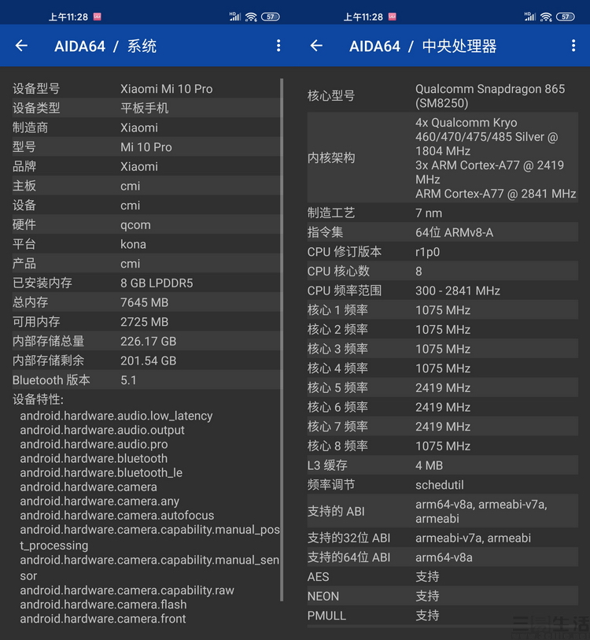590x640 pixels.
Task: Tap the android.hardware.camera.flash feature entry
Action: (103, 605)
